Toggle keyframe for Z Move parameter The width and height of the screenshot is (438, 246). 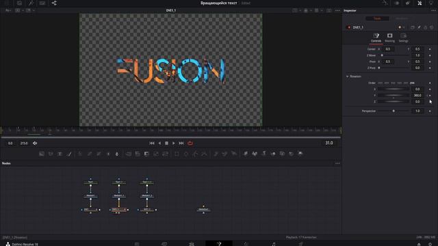[430, 55]
